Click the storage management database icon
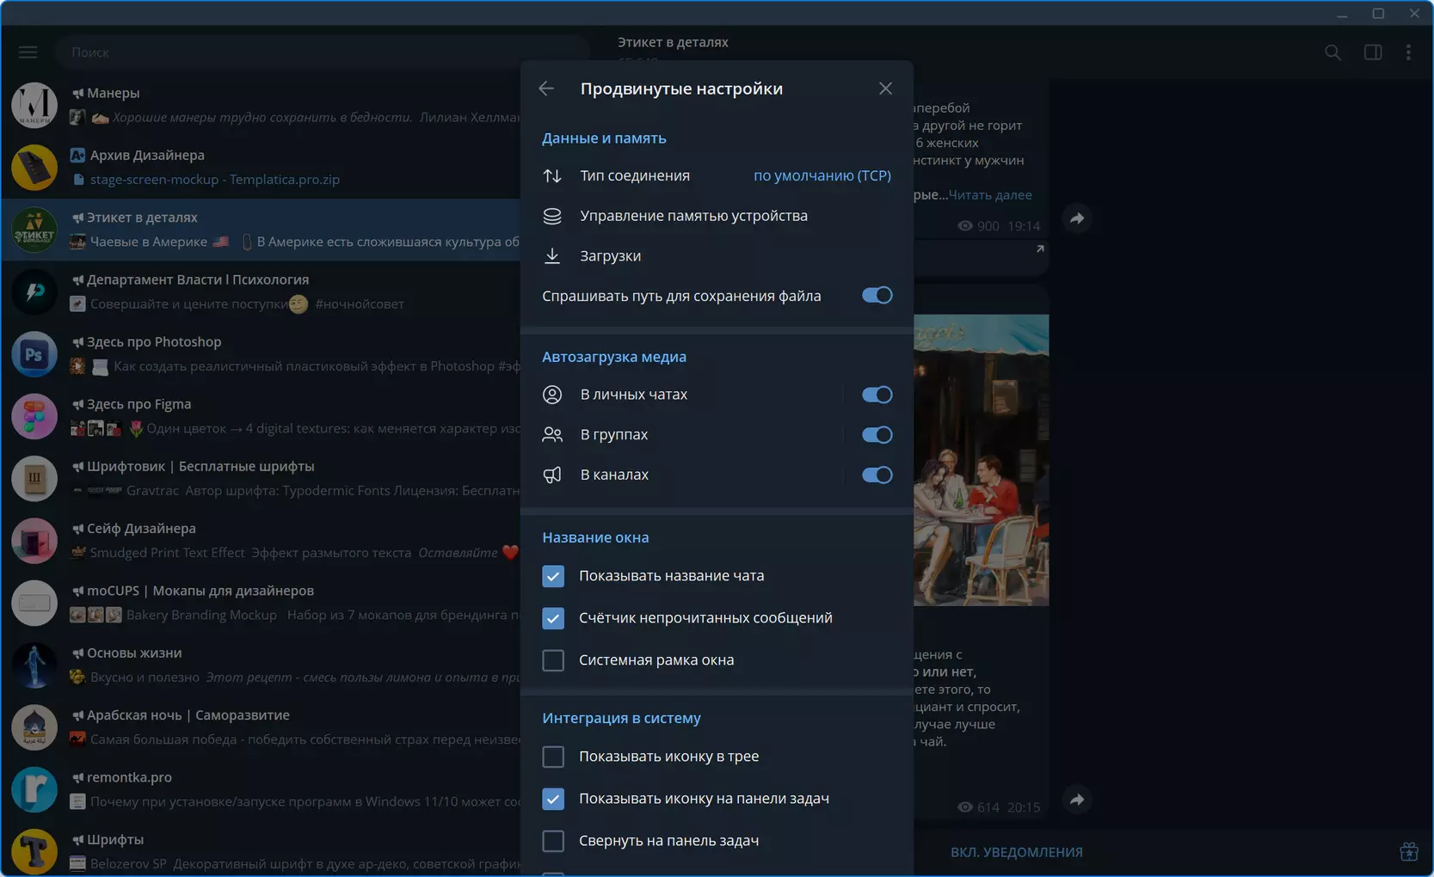 pyautogui.click(x=552, y=216)
